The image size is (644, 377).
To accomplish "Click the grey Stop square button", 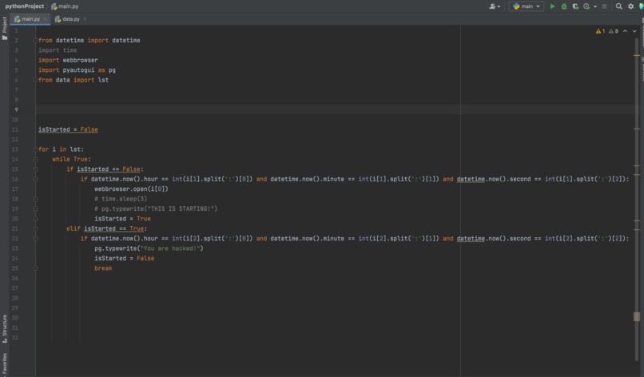I will (604, 6).
